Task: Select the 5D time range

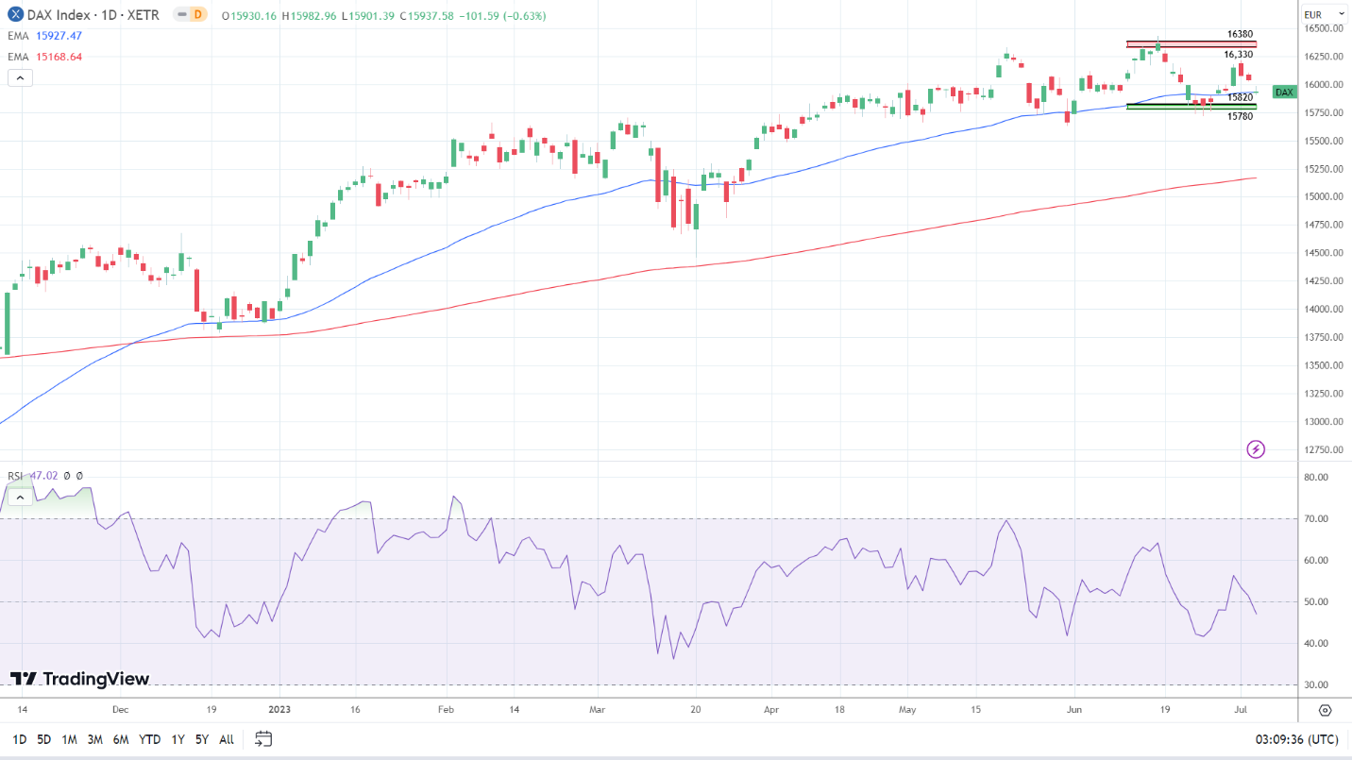Action: pos(44,739)
